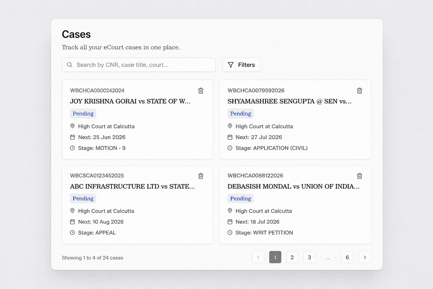Click Pending badge on DEBASISH MONDAL card
Image resolution: width=433 pixels, height=289 pixels.
point(240,198)
